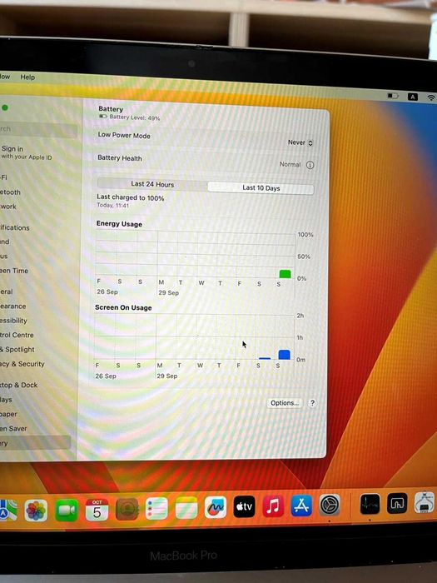Click the keyboard input source A icon
This screenshot has width=437, height=583.
pyautogui.click(x=413, y=97)
